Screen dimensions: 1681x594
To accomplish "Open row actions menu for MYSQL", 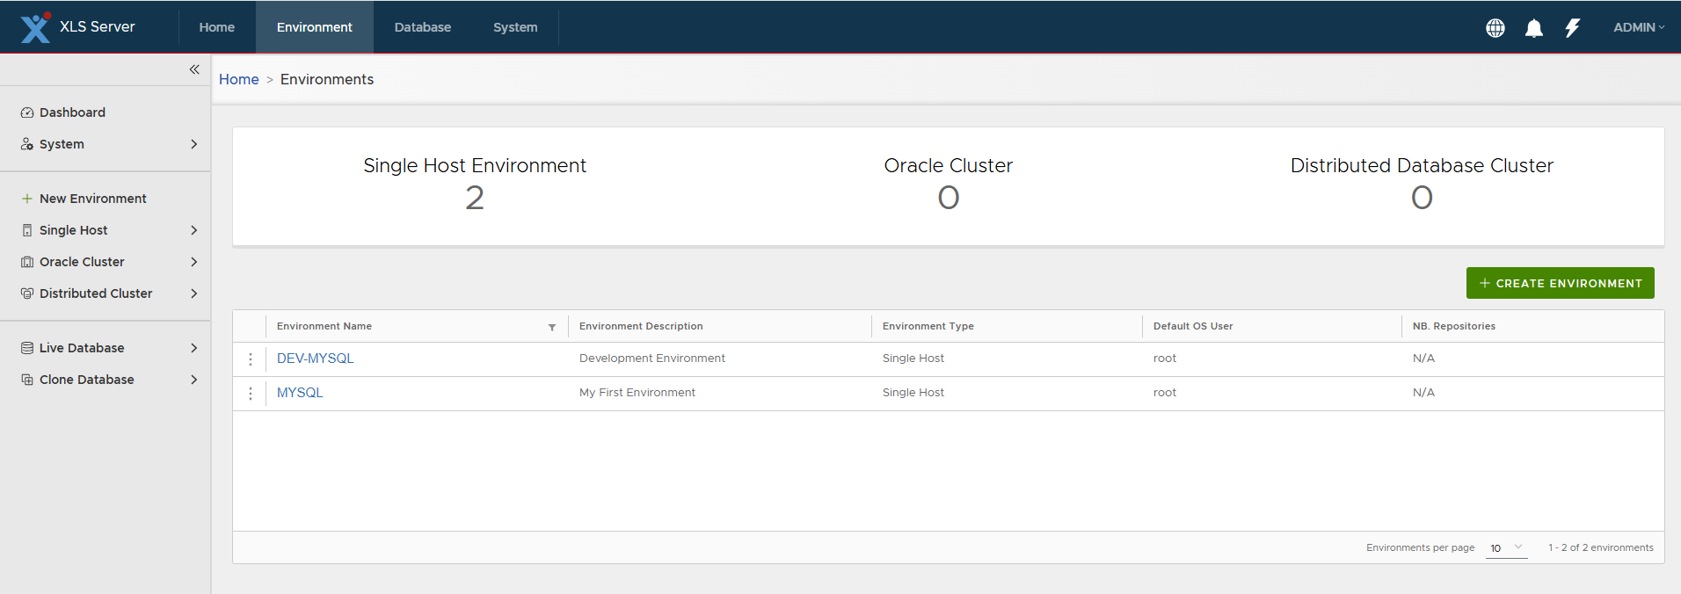I will pyautogui.click(x=251, y=394).
